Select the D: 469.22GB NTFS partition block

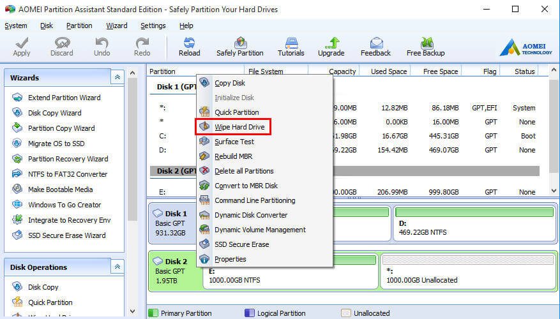474,223
